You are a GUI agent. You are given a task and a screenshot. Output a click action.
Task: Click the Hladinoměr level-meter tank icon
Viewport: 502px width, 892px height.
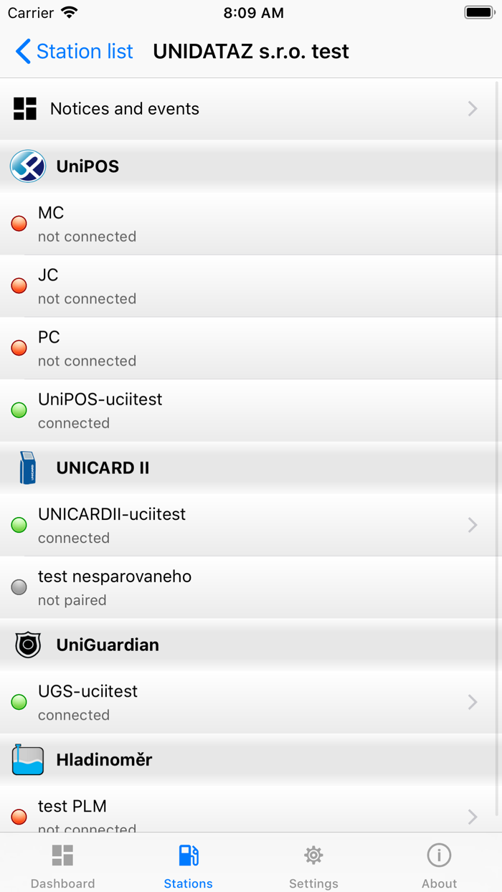point(27,759)
